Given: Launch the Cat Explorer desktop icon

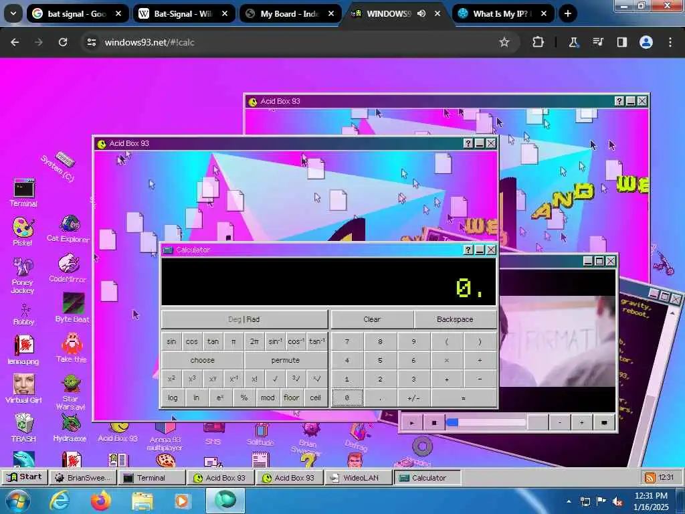Looking at the screenshot, I should [69, 229].
